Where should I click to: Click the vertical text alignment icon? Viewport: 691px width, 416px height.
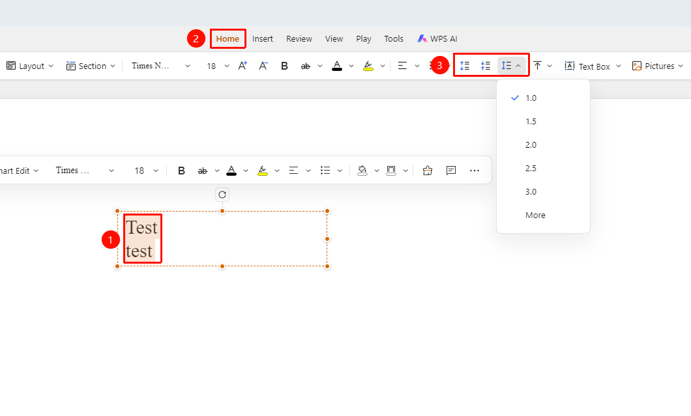pos(538,66)
